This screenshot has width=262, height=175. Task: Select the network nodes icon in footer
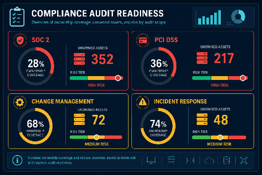tap(244, 160)
